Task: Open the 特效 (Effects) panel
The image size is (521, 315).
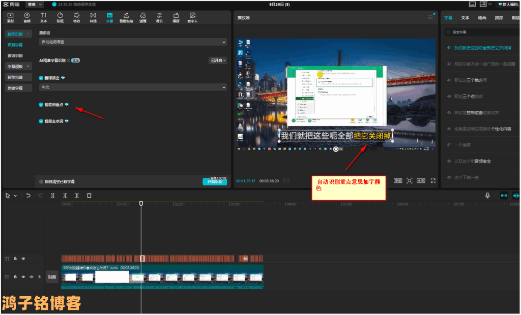Action: point(76,18)
